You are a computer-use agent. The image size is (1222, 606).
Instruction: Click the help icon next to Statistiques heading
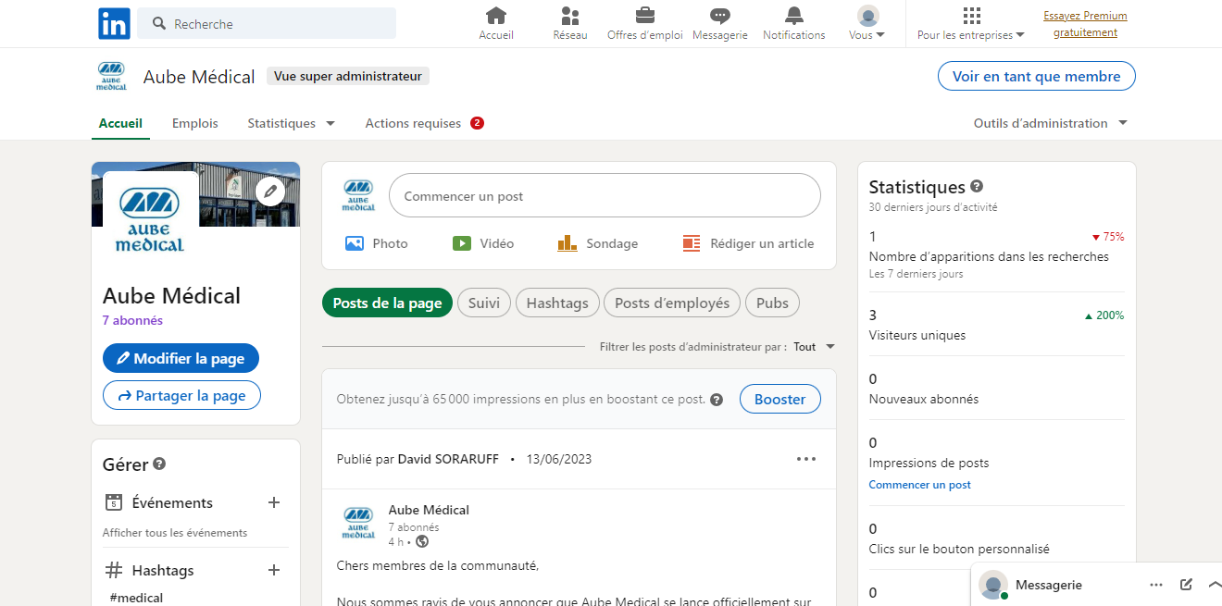[977, 186]
